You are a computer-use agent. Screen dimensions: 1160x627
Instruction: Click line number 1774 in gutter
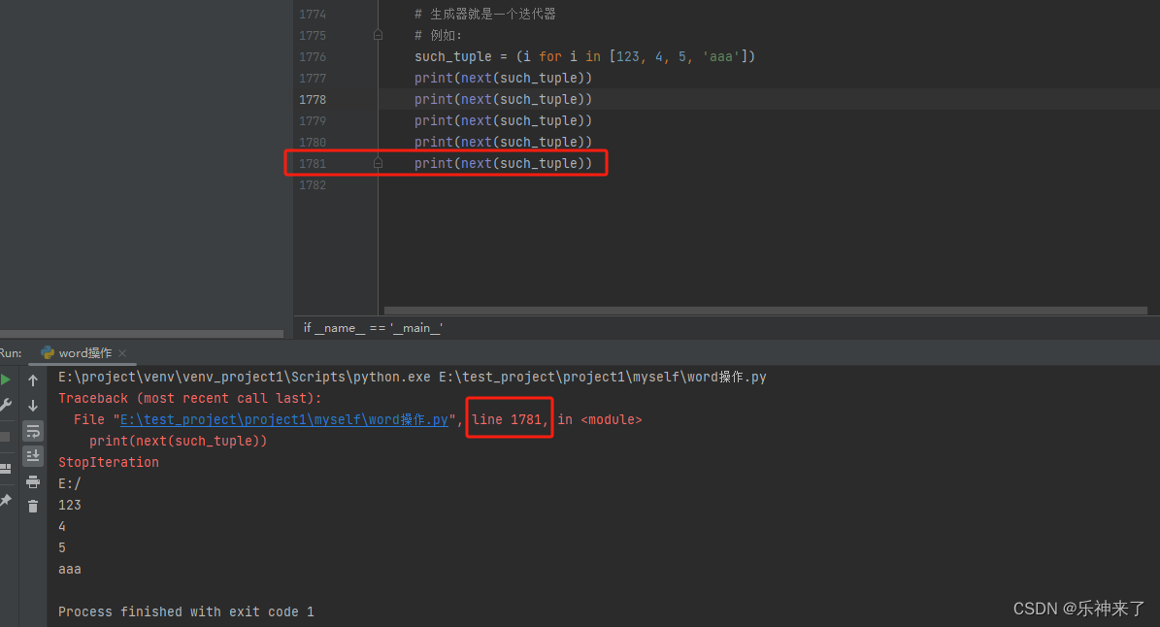pos(313,14)
